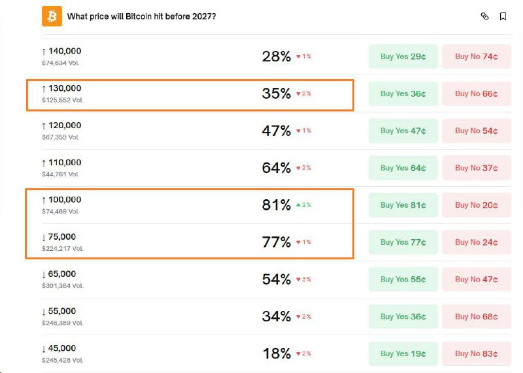523x373 pixels.
Task: Click Buy Yes 81¢ for 100,000
Action: [x=403, y=206]
